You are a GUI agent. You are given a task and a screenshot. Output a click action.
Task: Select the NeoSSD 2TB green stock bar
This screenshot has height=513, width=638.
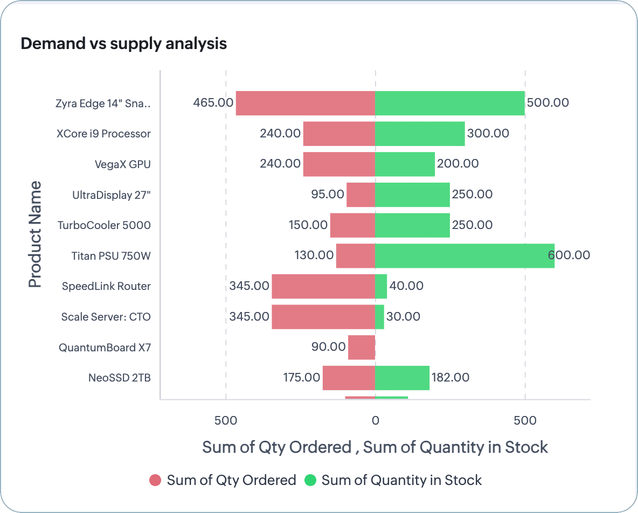click(402, 378)
